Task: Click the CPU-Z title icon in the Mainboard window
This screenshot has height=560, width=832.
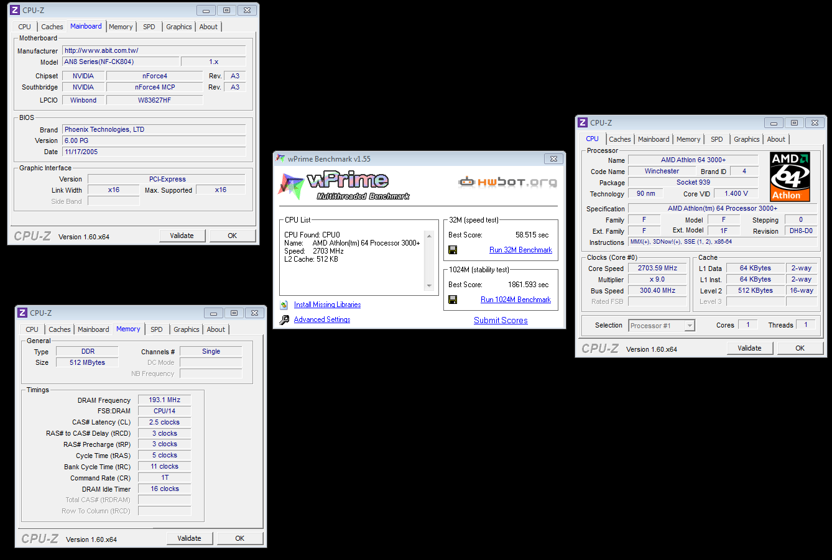Action: tap(15, 10)
